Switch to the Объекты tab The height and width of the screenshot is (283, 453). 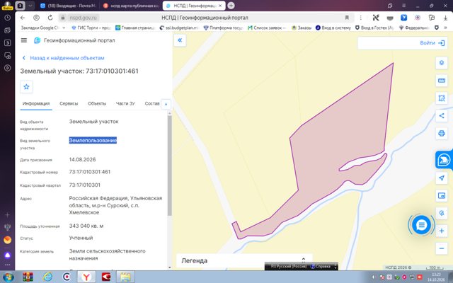97,103
